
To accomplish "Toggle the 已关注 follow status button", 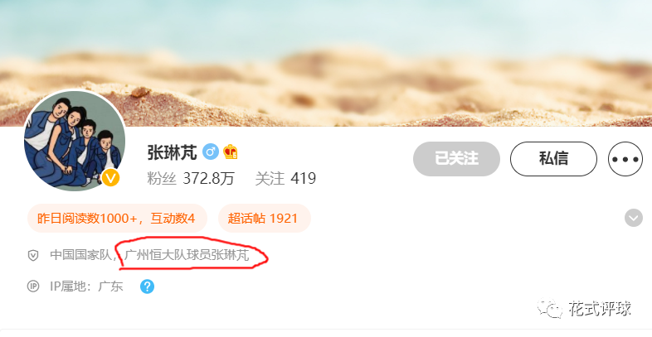I will 456,159.
